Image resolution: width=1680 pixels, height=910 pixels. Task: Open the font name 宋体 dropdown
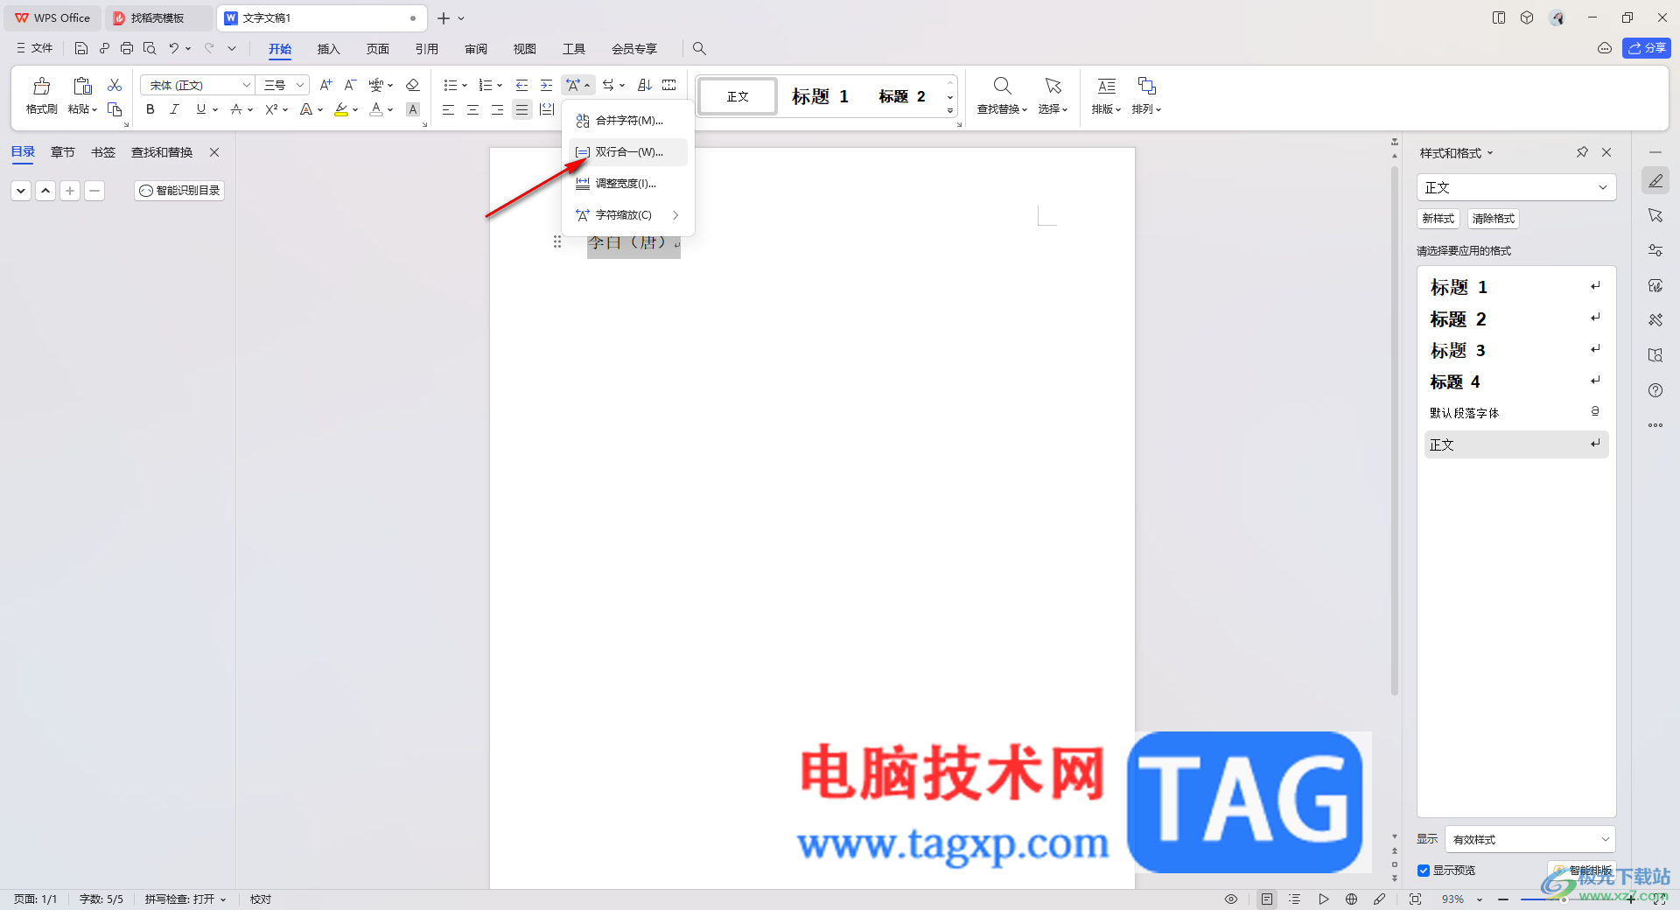pos(247,85)
